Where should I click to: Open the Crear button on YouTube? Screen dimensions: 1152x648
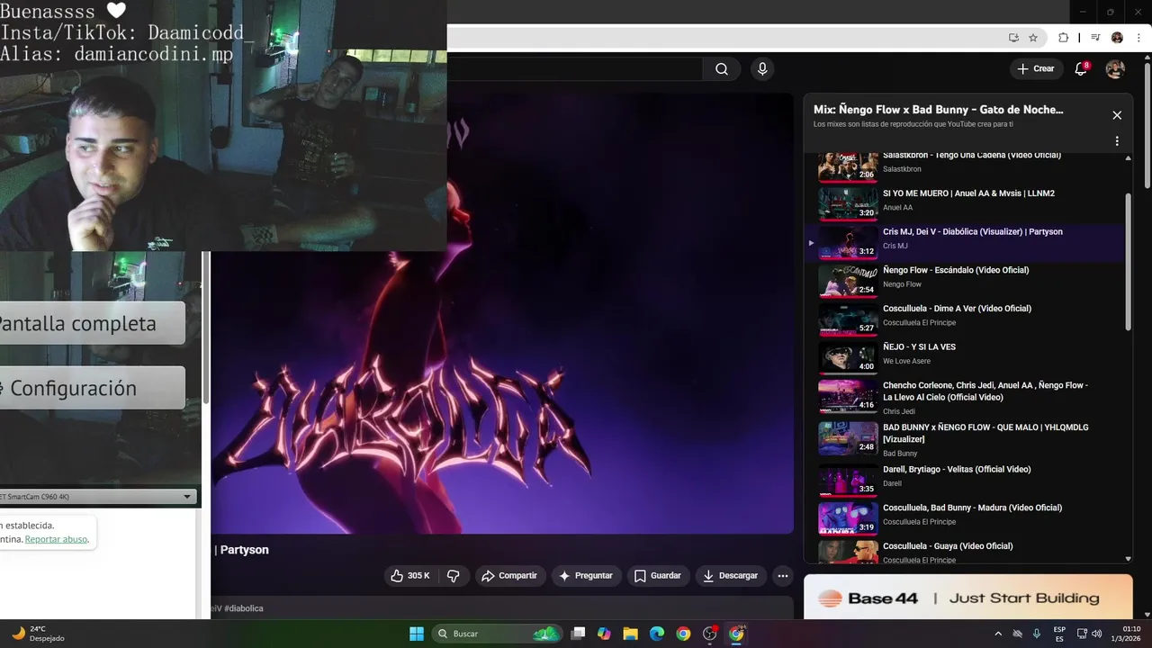(x=1036, y=68)
